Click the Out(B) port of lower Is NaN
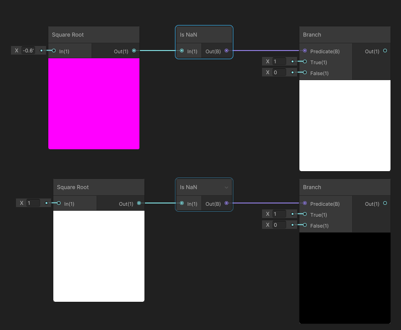 pyautogui.click(x=226, y=203)
